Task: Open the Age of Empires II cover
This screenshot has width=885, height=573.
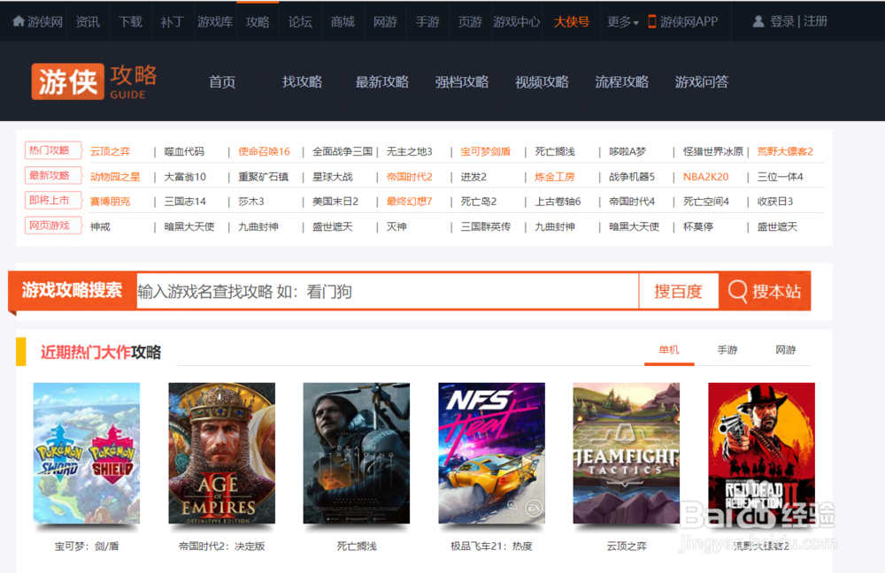Action: click(x=221, y=454)
